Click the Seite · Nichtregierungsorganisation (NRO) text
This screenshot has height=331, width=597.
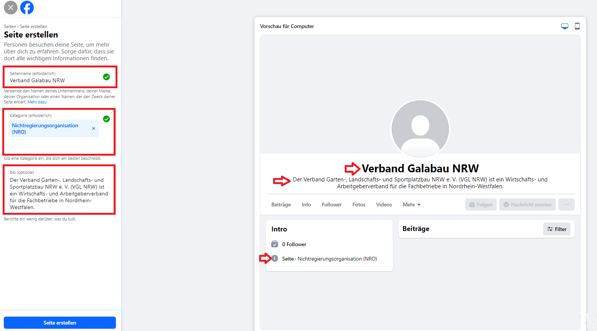coord(329,259)
